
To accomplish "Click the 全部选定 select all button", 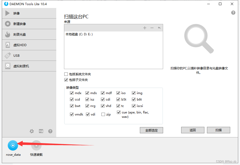I will tap(151, 130).
